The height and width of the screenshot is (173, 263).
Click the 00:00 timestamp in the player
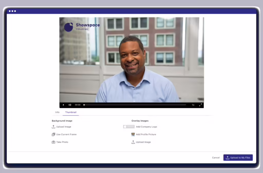[78, 105]
